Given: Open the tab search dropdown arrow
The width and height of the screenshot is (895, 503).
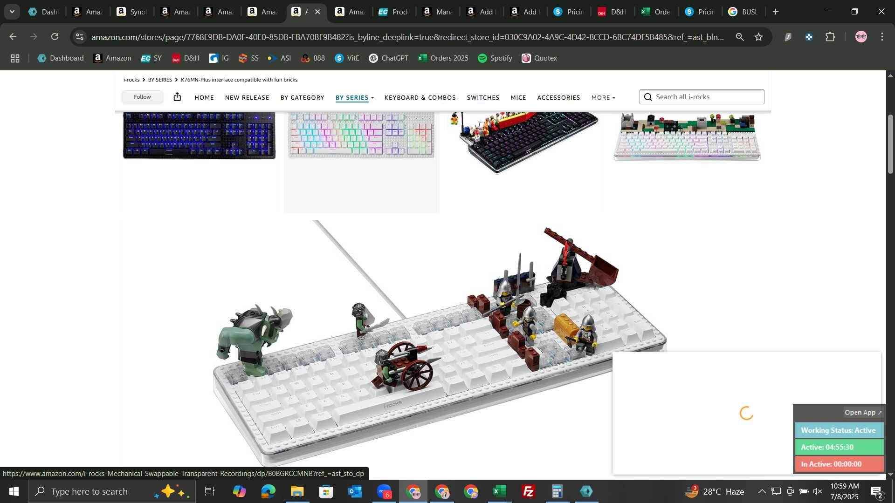Looking at the screenshot, I should (x=12, y=12).
